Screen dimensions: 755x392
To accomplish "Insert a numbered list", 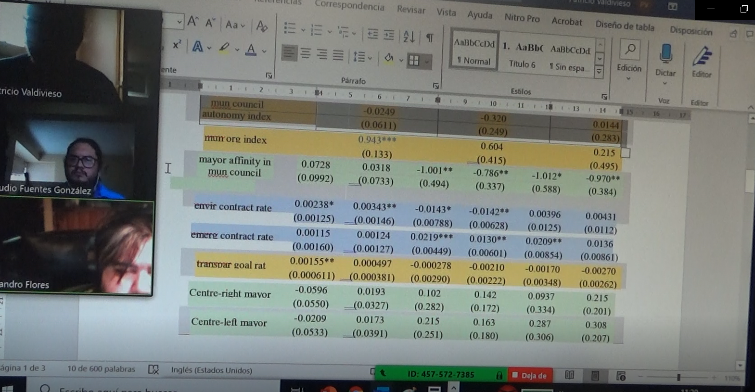I will point(316,30).
